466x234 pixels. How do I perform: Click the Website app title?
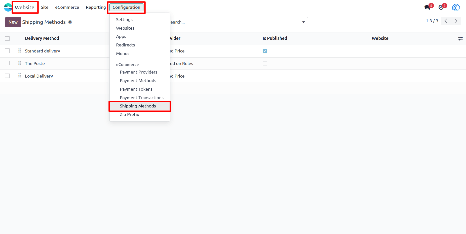point(24,7)
